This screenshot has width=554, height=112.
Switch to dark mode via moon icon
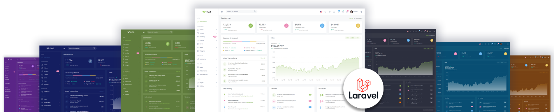click(x=326, y=12)
